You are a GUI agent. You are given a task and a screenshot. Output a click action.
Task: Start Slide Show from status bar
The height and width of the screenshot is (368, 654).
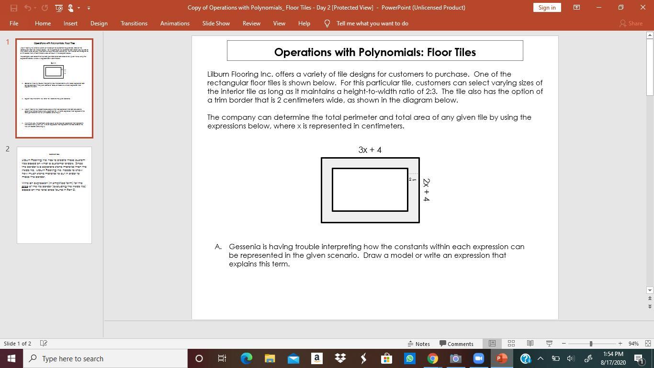[x=549, y=344]
